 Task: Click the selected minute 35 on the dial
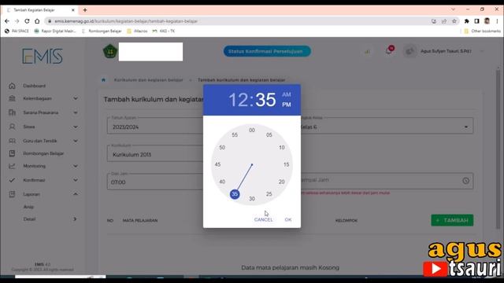235,194
